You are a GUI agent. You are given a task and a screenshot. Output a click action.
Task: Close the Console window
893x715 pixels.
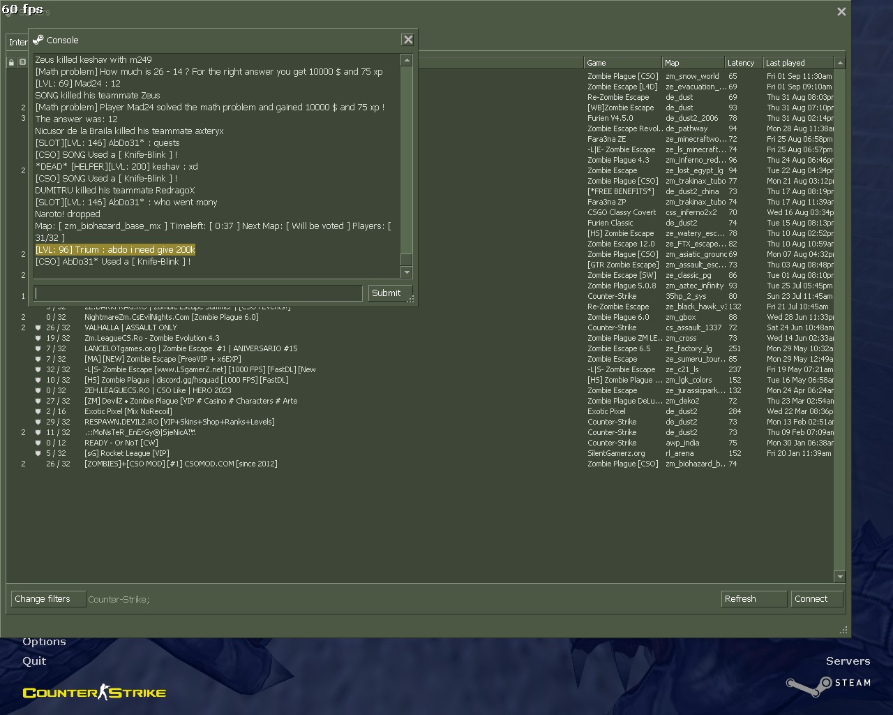pyautogui.click(x=408, y=40)
